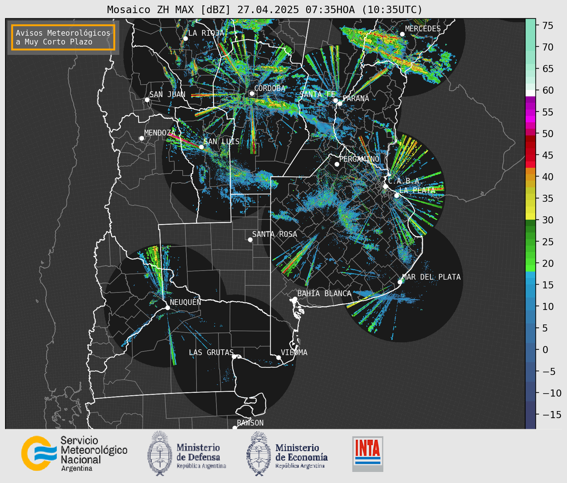Click the Ministerio de Economía text
The width and height of the screenshot is (567, 483).
[301, 456]
